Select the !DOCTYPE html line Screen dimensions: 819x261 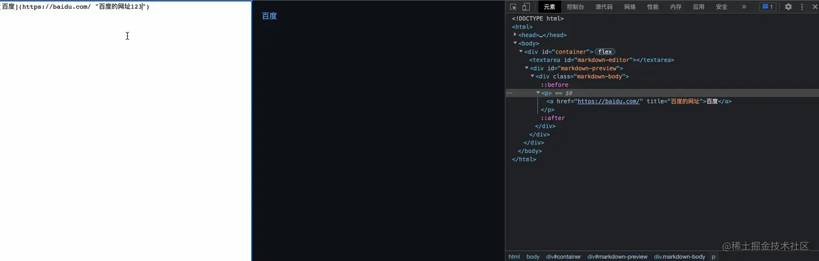(538, 18)
